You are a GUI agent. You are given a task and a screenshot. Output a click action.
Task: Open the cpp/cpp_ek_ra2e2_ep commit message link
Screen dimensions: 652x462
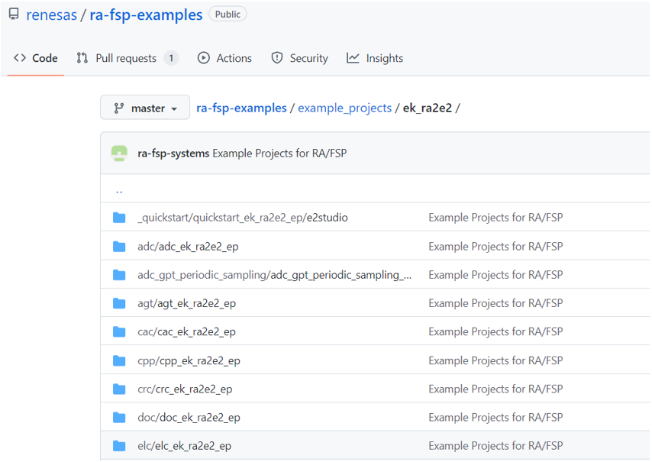click(x=495, y=360)
